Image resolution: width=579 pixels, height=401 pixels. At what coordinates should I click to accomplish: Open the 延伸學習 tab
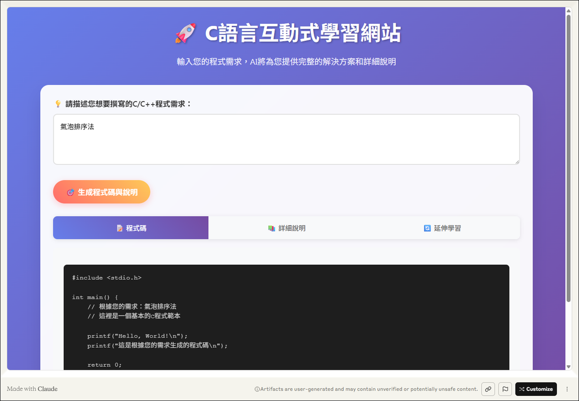click(442, 228)
